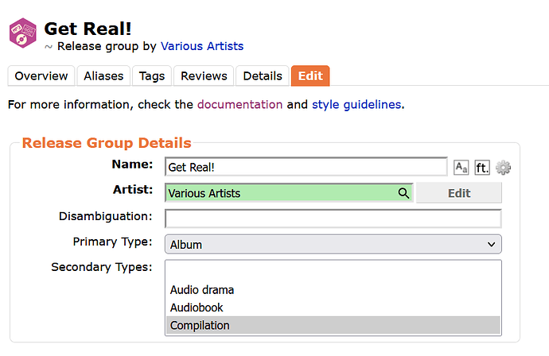Image resolution: width=549 pixels, height=356 pixels.
Task: Open the style guidelines link
Action: [x=356, y=104]
